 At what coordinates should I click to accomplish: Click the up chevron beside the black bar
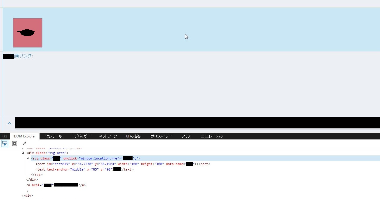coord(9,123)
